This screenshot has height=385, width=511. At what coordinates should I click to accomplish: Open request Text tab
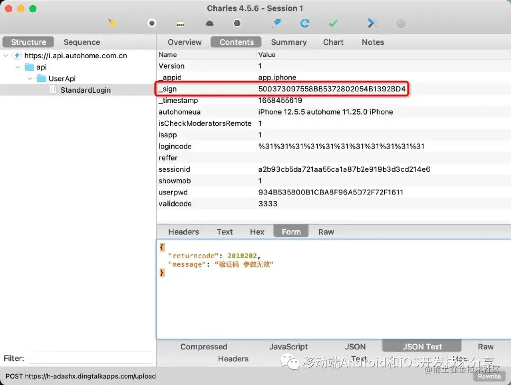point(225,232)
